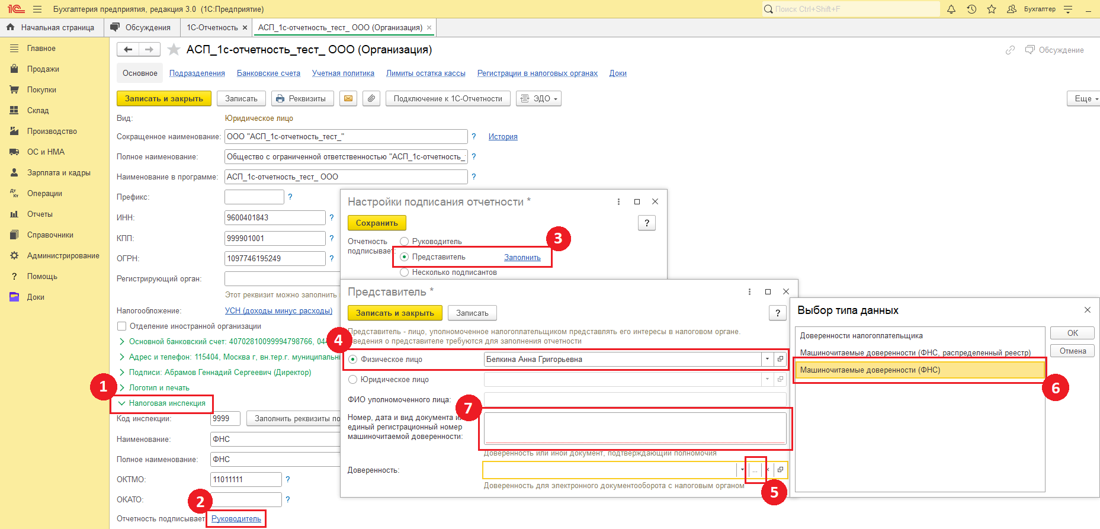
Task: Open the Главное sidebar section
Action: pyautogui.click(x=41, y=49)
